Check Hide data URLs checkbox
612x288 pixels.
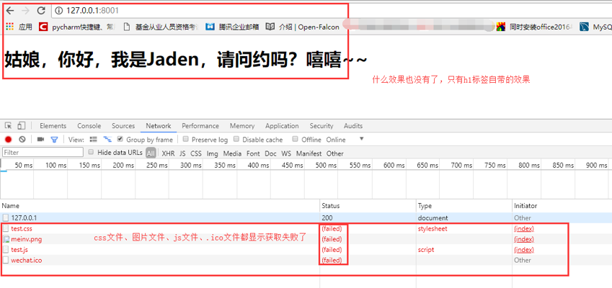pos(91,152)
